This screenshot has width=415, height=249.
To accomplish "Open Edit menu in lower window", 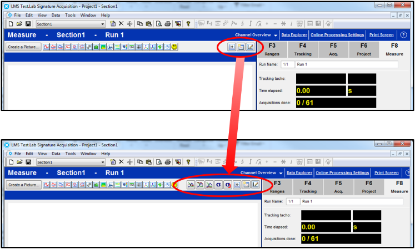I will (29, 154).
